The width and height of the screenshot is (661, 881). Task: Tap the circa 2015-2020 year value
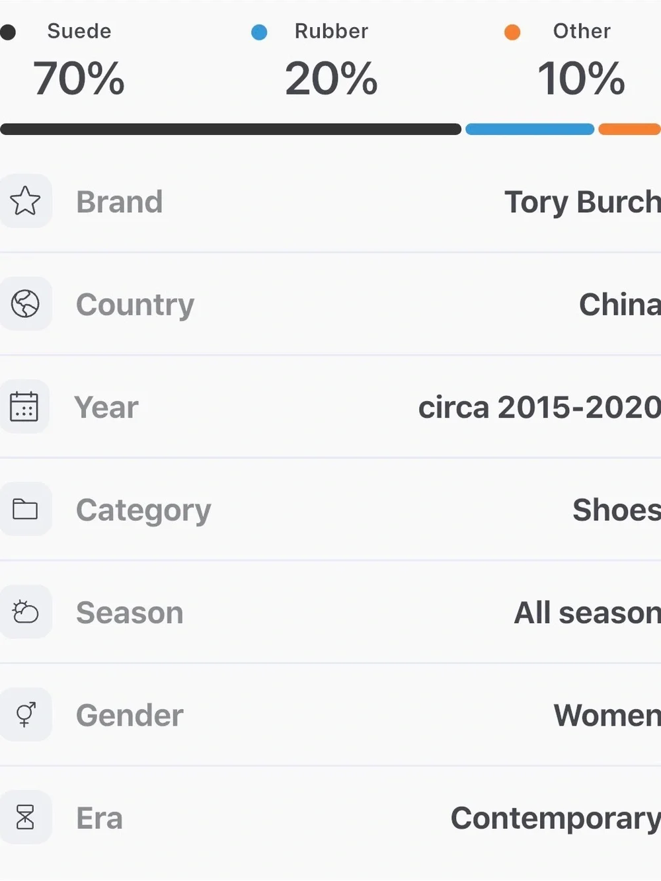point(539,407)
